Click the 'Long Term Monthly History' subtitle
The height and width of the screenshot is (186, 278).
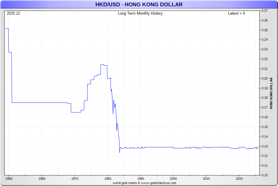coord(140,13)
